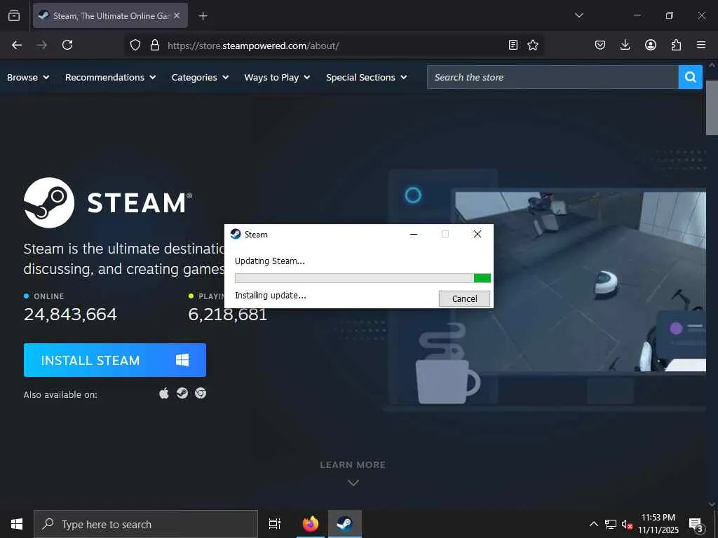Screen dimensions: 718x538
Task: Click the LEARN MORE link
Action: click(x=353, y=465)
